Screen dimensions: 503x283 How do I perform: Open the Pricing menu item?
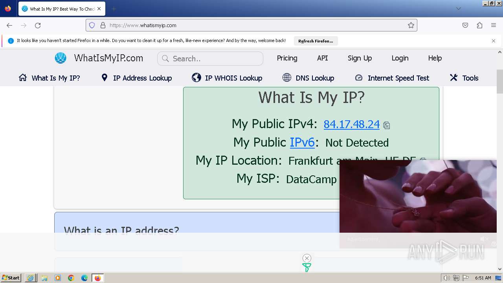[287, 58]
